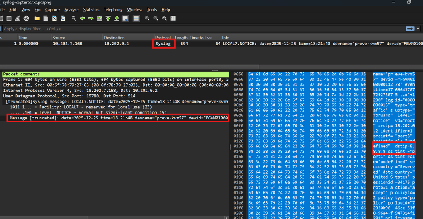Open the Telephony menu
This screenshot has height=219, width=423.
click(113, 10)
